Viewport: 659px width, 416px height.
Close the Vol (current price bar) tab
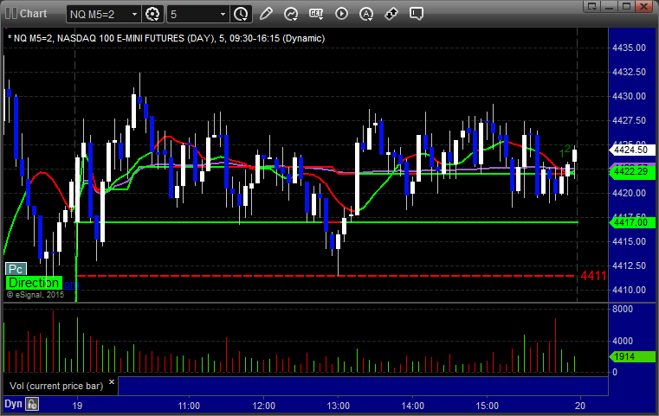pos(112,382)
